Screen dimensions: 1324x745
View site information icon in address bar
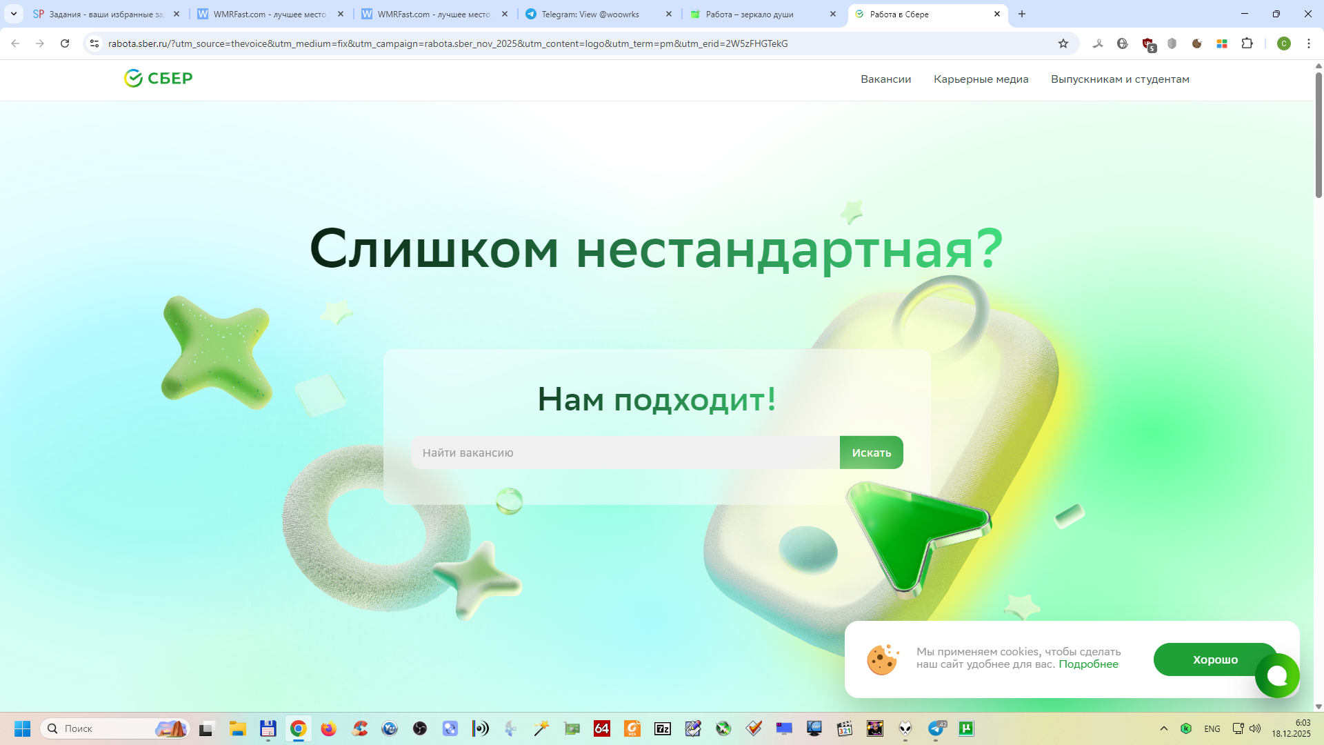(x=94, y=43)
